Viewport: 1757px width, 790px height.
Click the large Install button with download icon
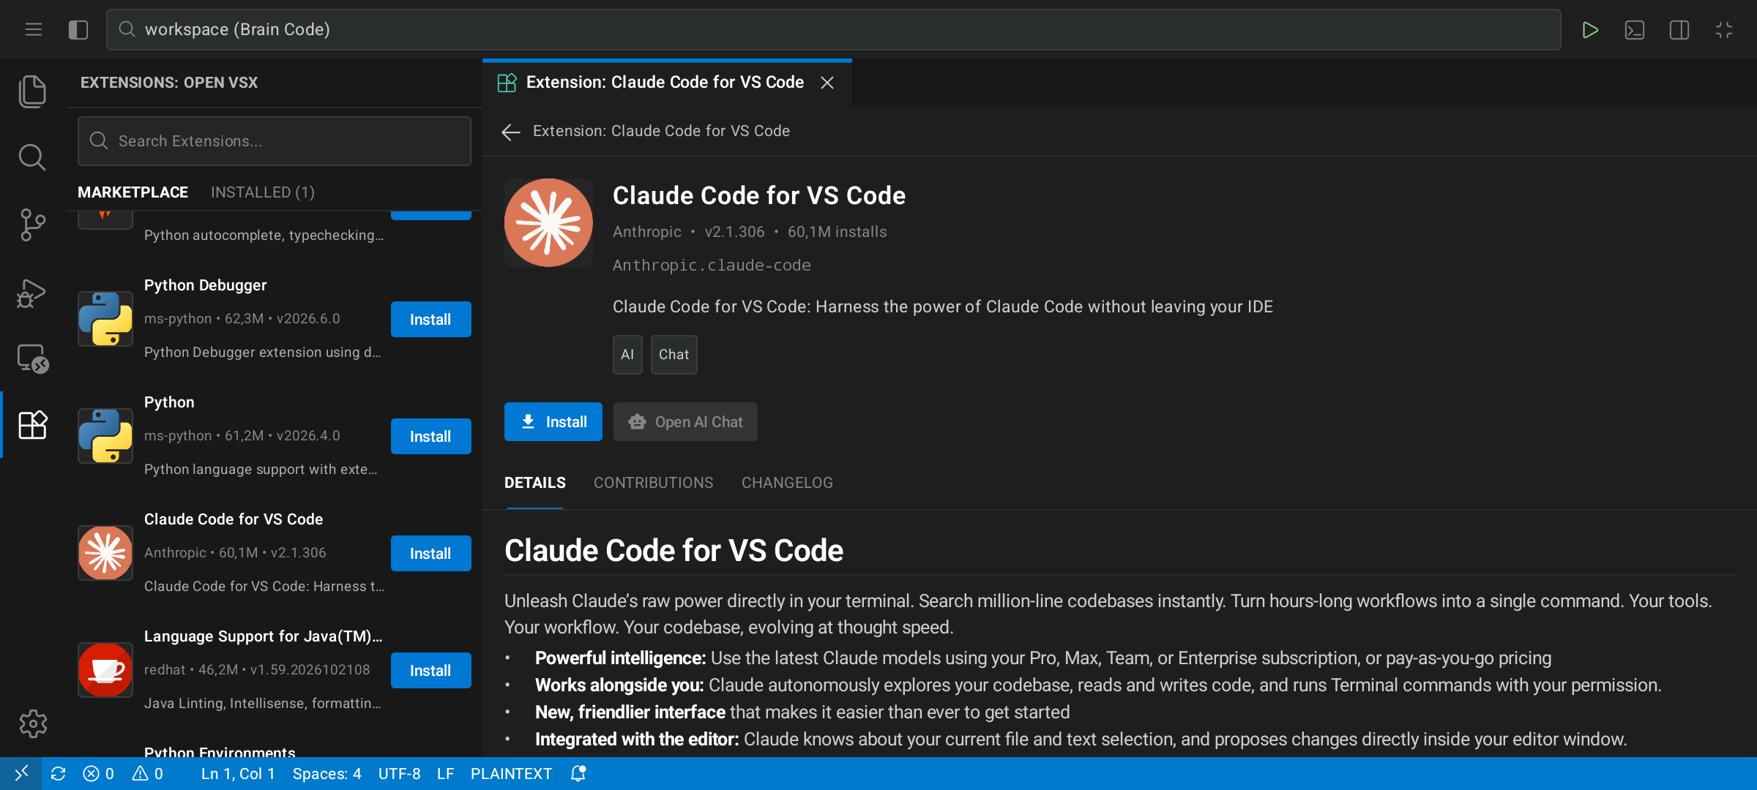(553, 422)
